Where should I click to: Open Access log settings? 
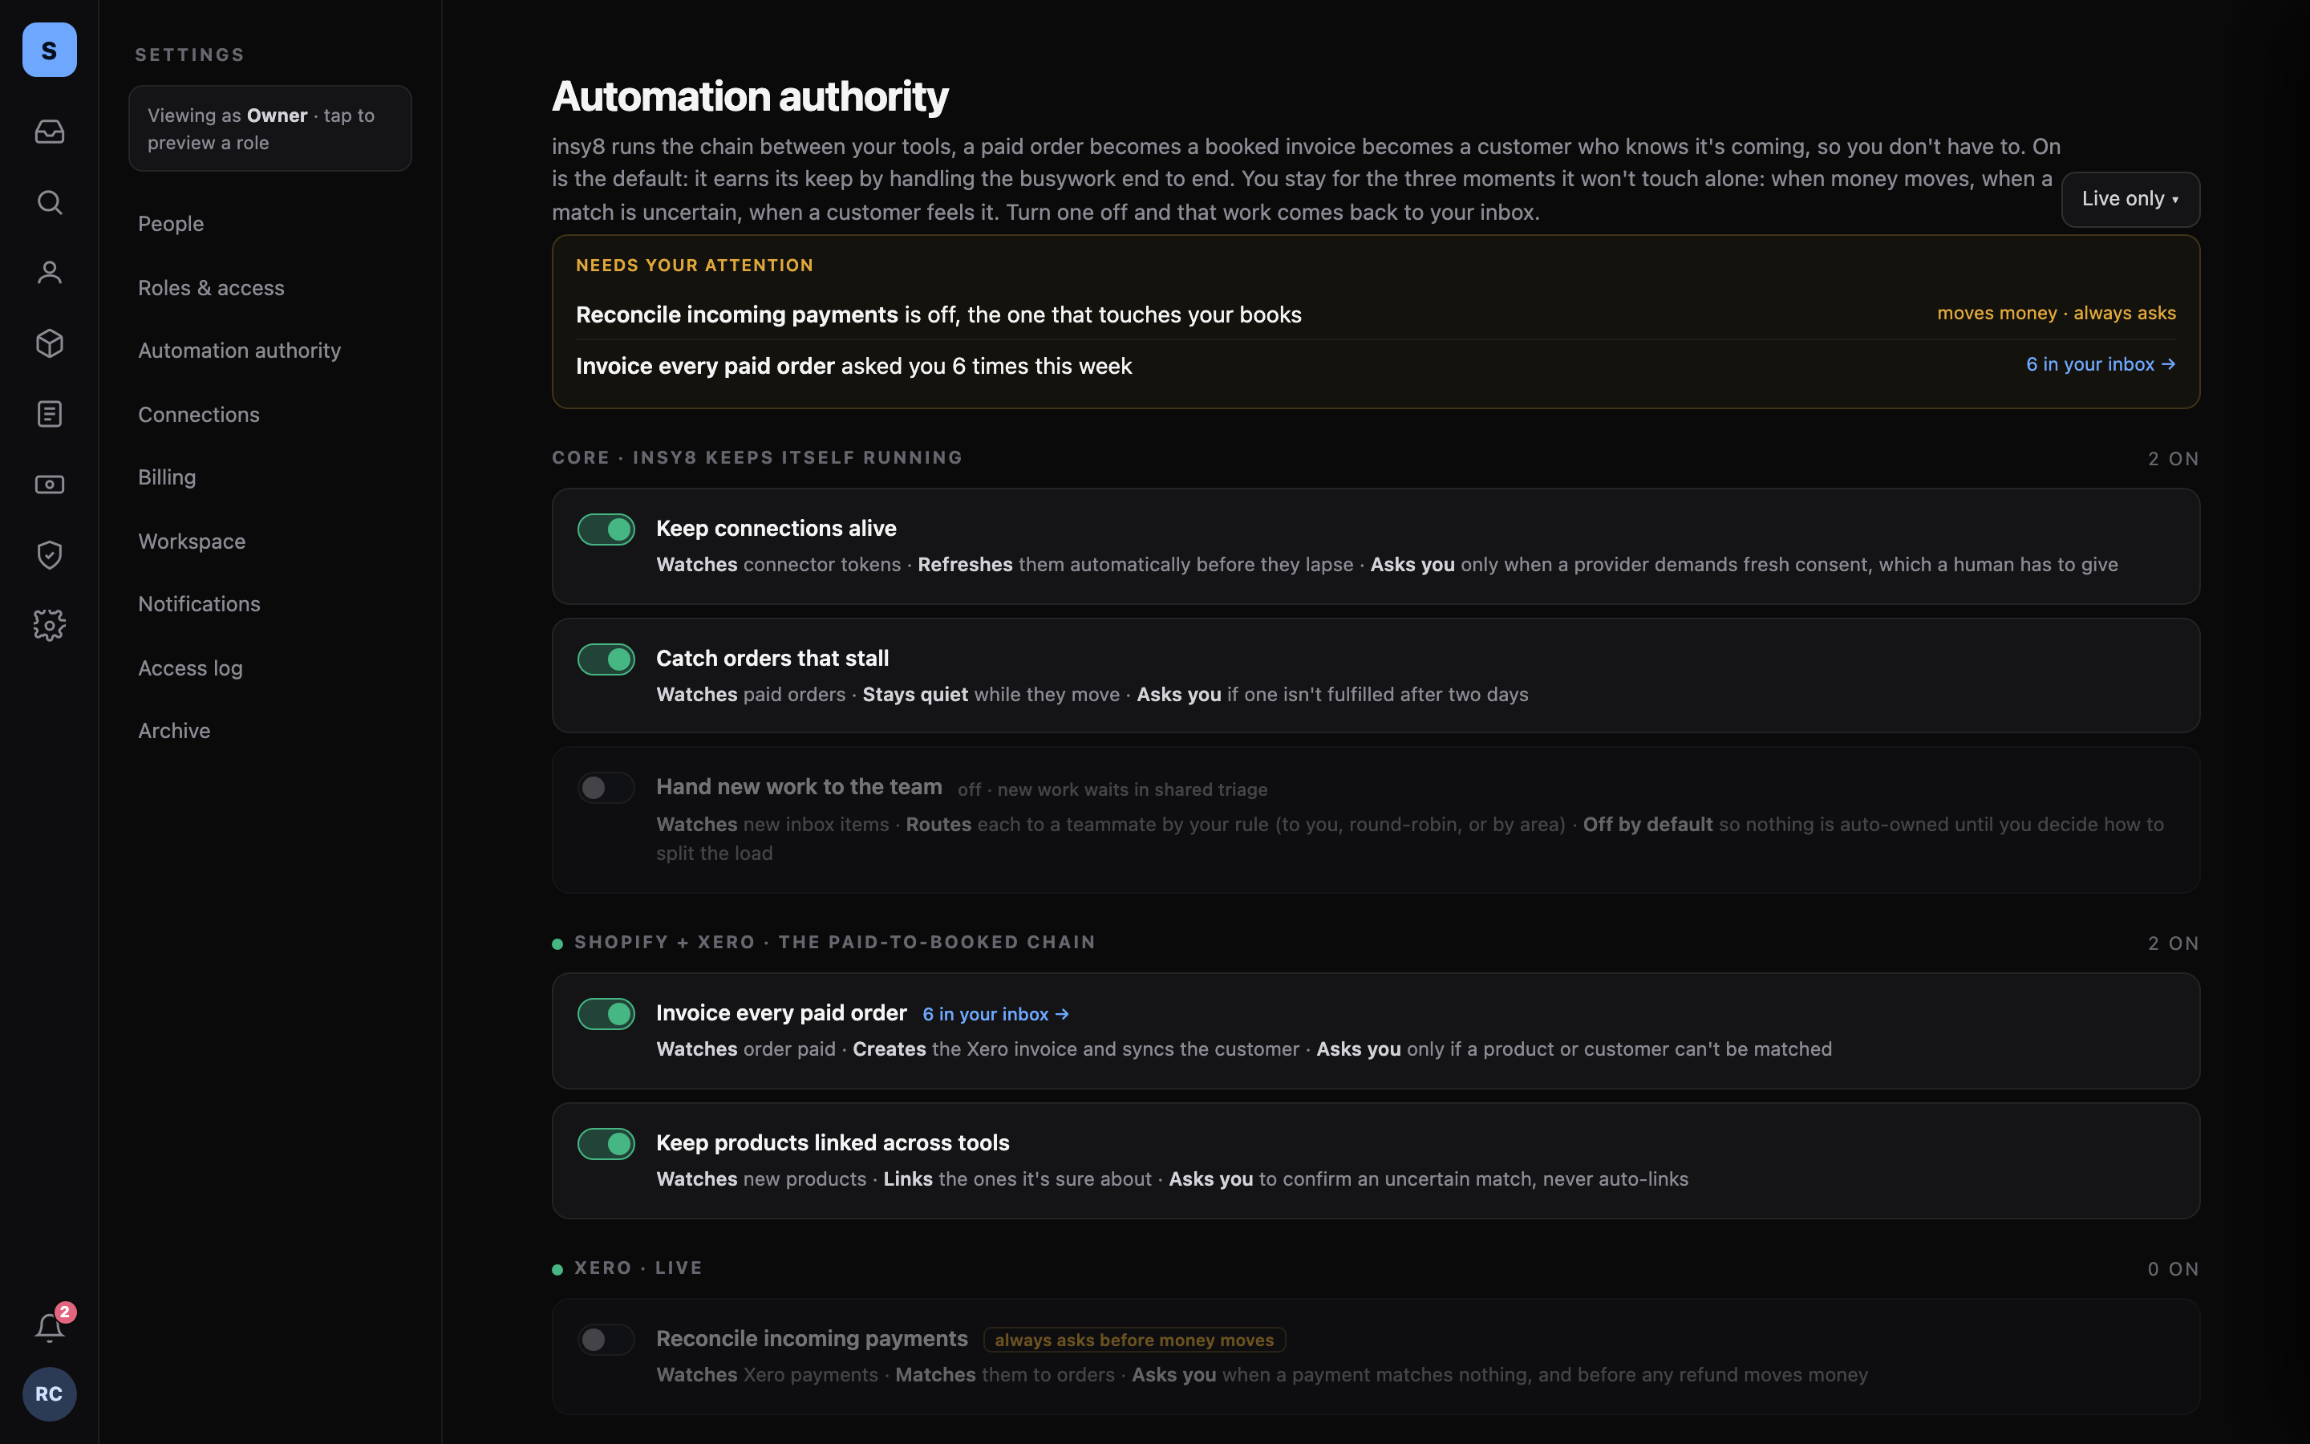pos(190,667)
